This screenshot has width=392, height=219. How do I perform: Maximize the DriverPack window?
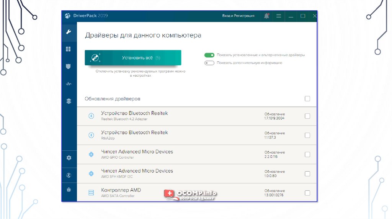tap(303, 16)
